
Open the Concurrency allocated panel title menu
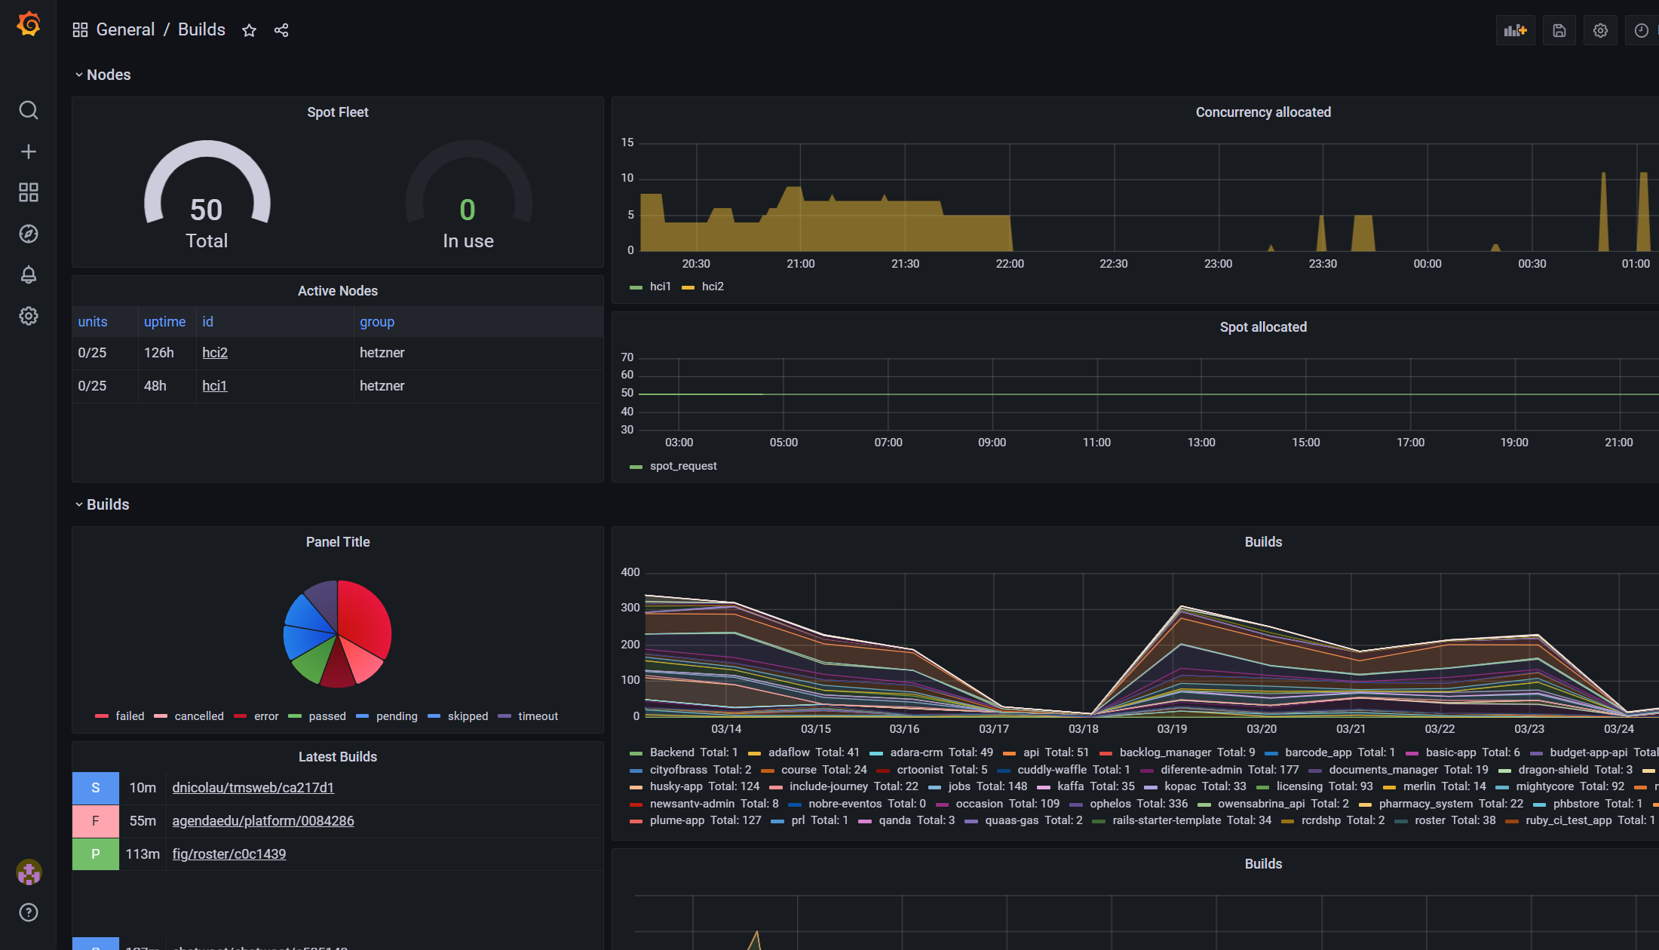click(x=1262, y=112)
